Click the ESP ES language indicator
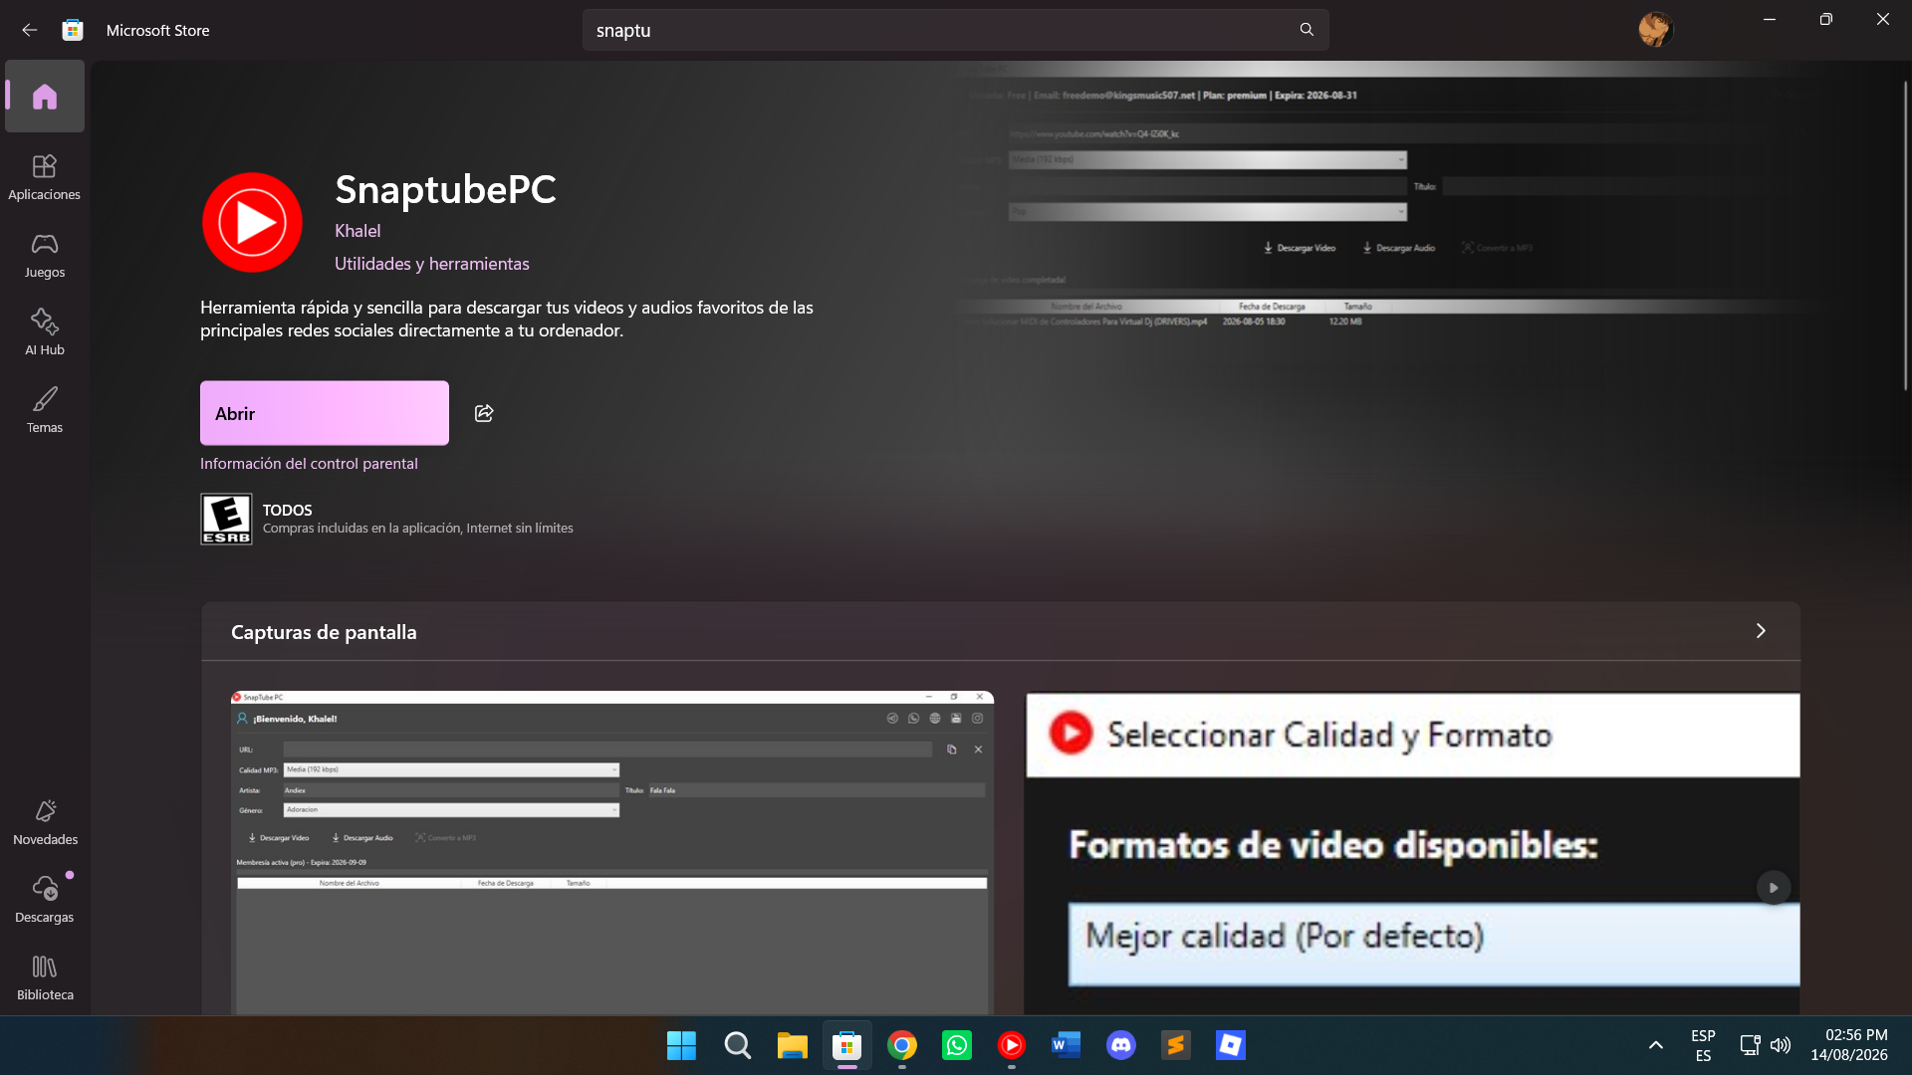This screenshot has width=1912, height=1075. pos(1703,1045)
